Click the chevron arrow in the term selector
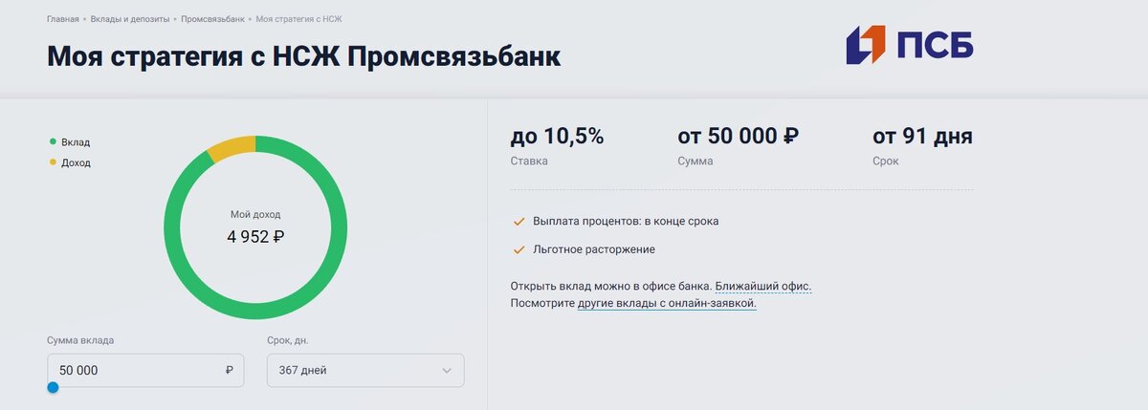Viewport: 1148px width, 410px height. 447,371
